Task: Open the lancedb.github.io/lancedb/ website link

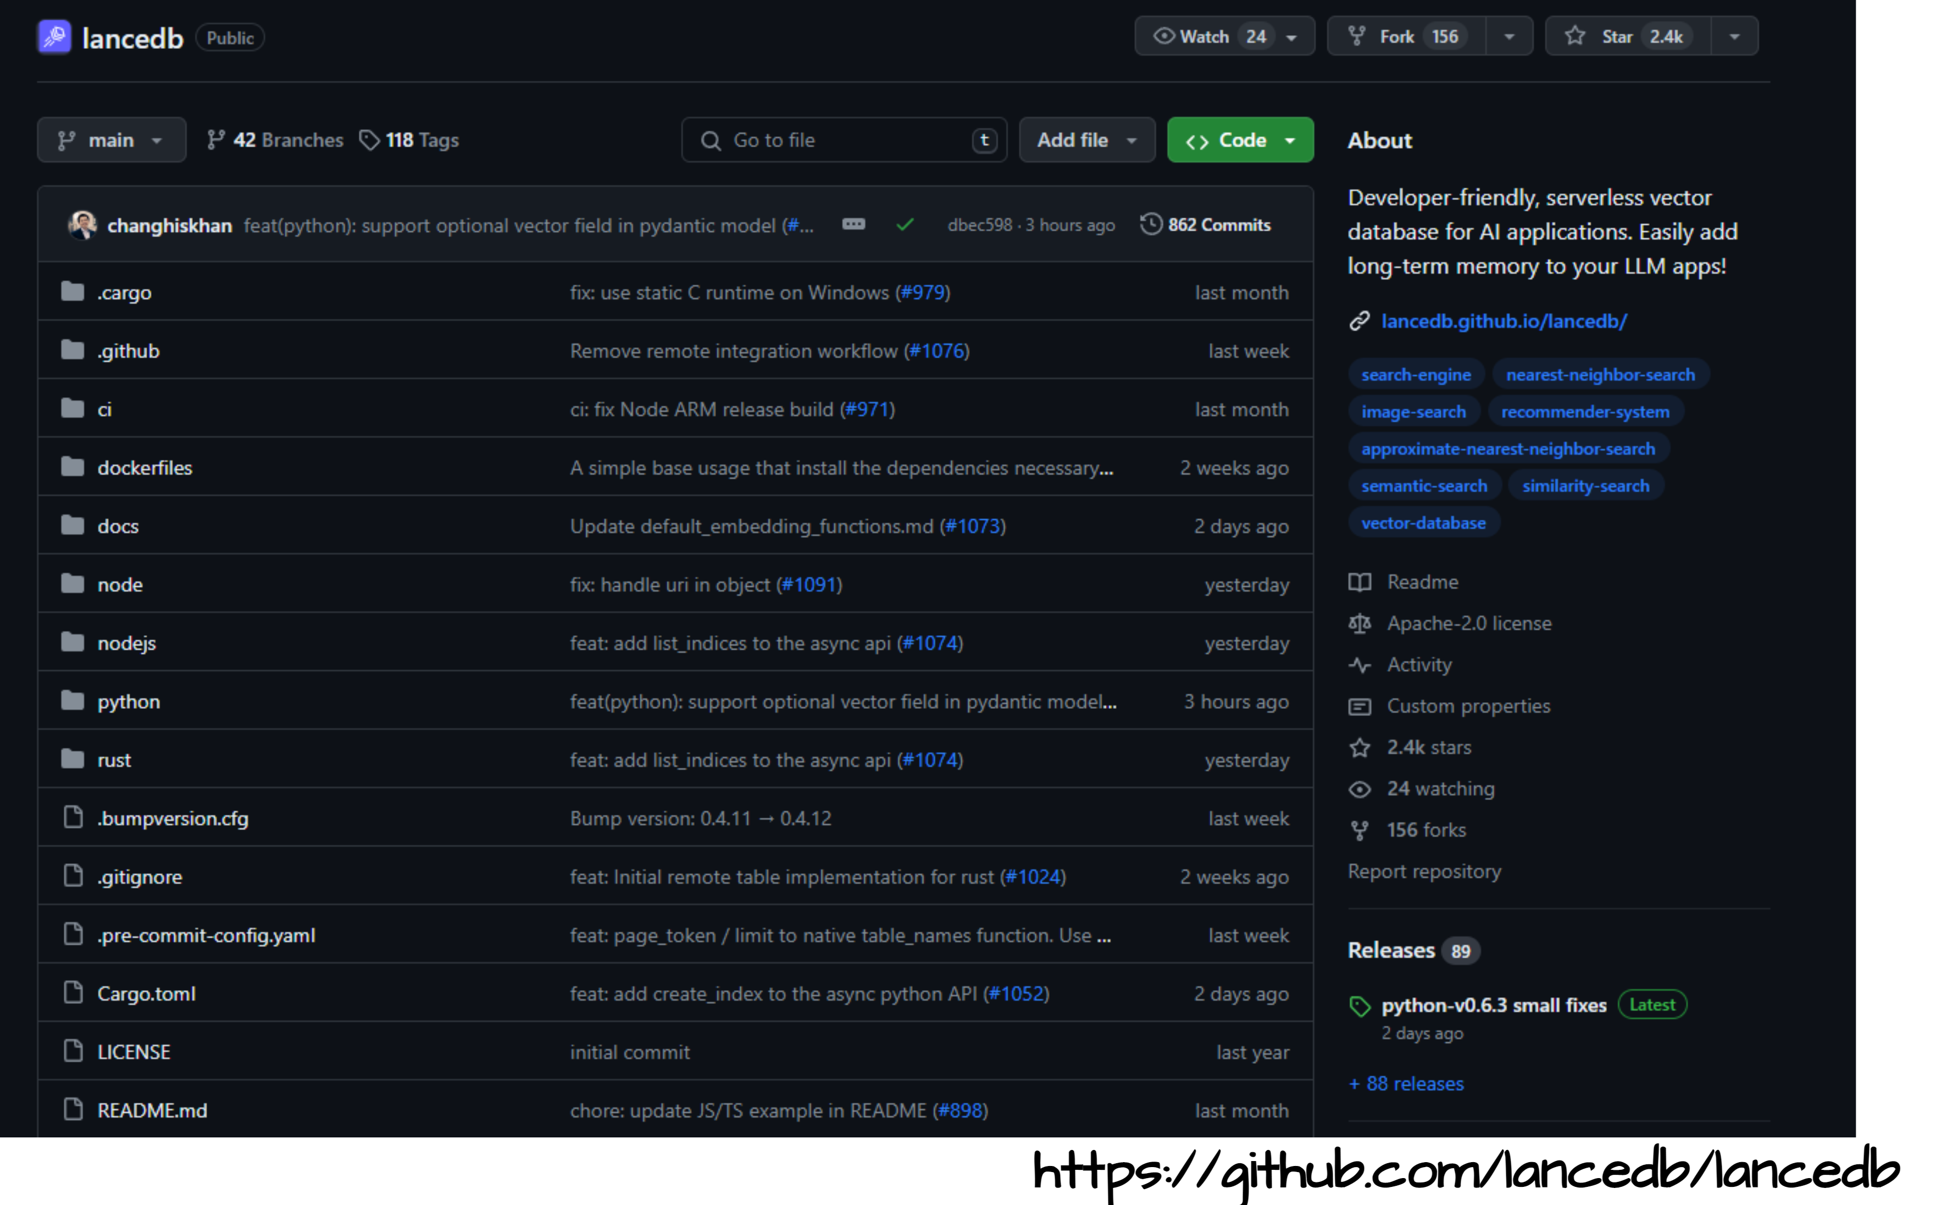Action: click(x=1504, y=320)
